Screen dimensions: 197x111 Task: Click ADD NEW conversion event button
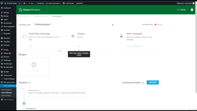[153, 82]
